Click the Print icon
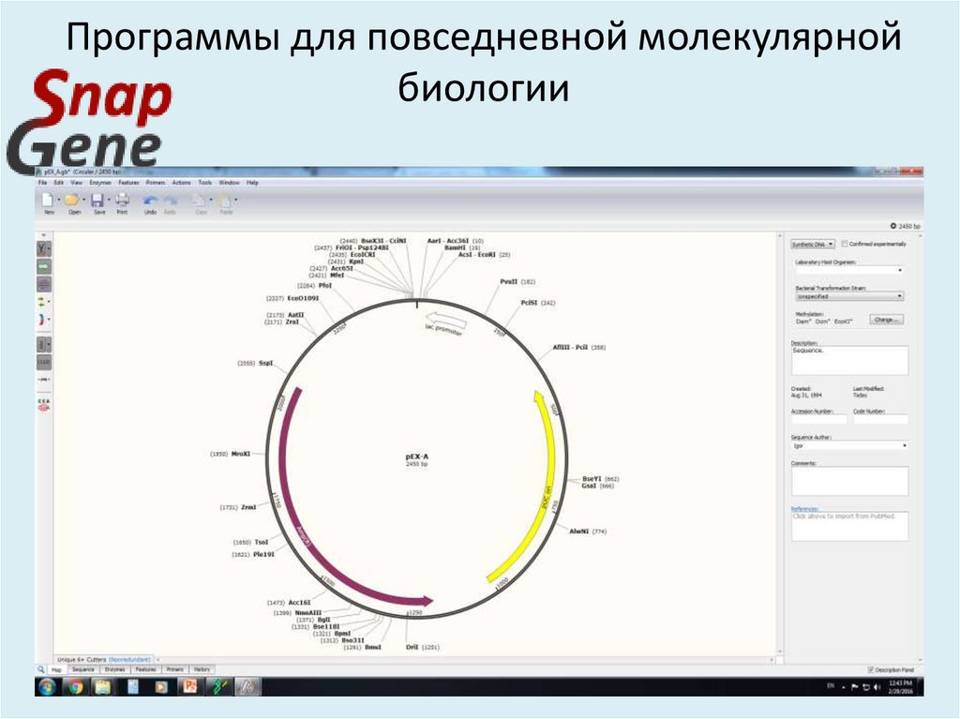Viewport: 960px width, 719px height. coord(122,199)
